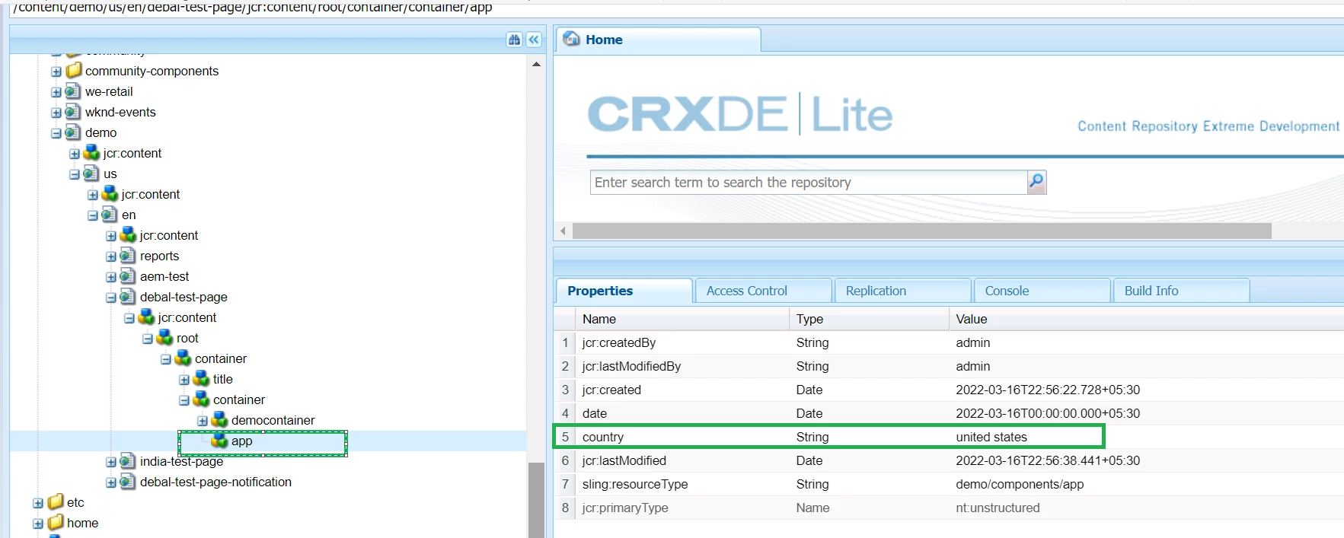Screen dimensions: 1344x538
Task: Expand the we-retail node
Action: (56, 92)
